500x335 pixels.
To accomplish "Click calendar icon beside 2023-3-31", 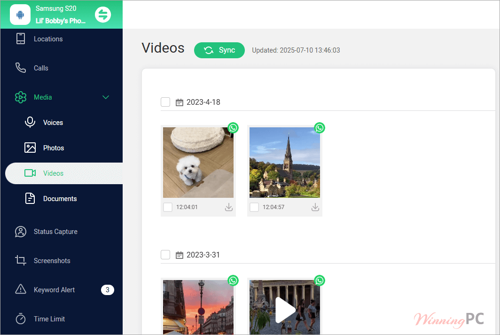I will point(180,255).
